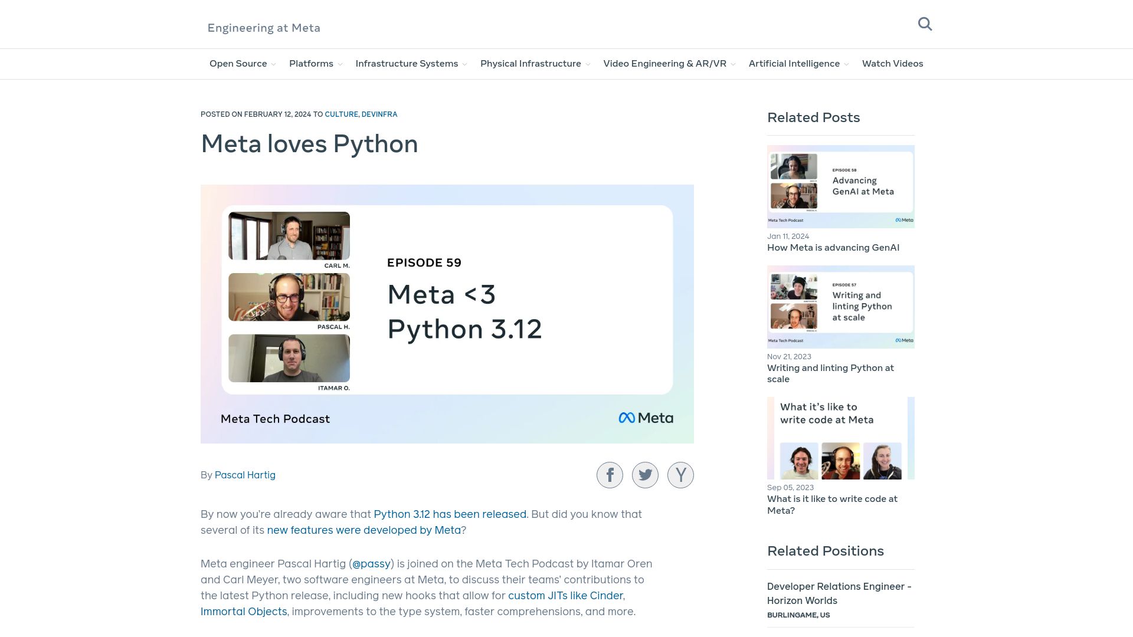The height and width of the screenshot is (637, 1133).
Task: Open 'What it's like to write code' thumbnail
Action: coord(841,438)
